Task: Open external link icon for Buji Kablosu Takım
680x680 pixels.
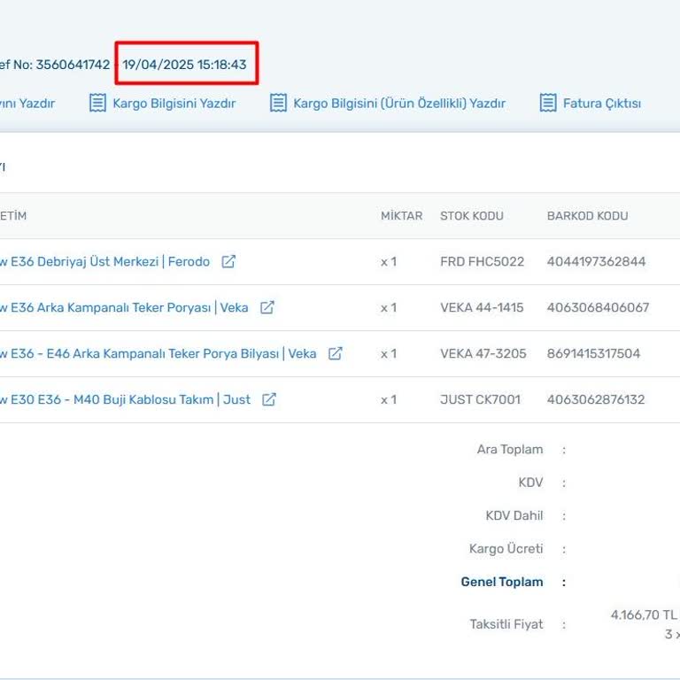Action: [x=269, y=400]
